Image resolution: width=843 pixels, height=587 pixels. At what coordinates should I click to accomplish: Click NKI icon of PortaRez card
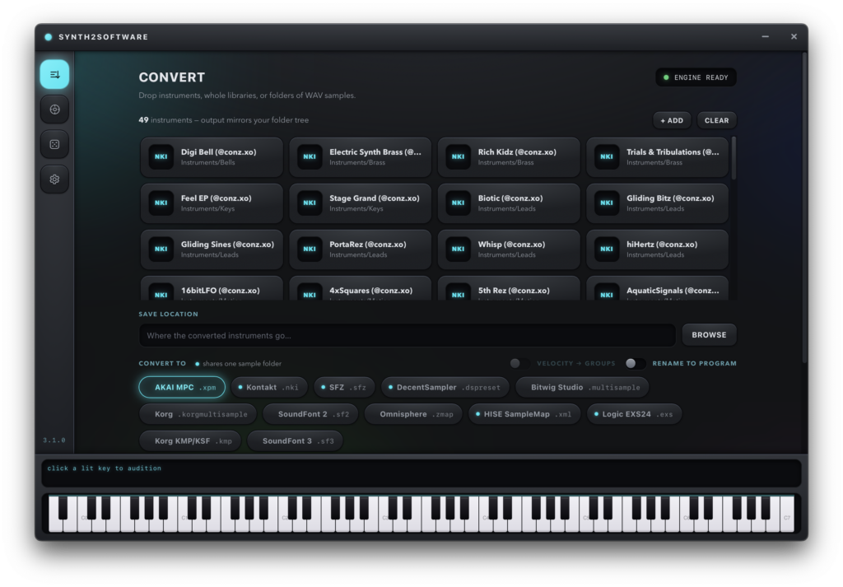pos(310,249)
